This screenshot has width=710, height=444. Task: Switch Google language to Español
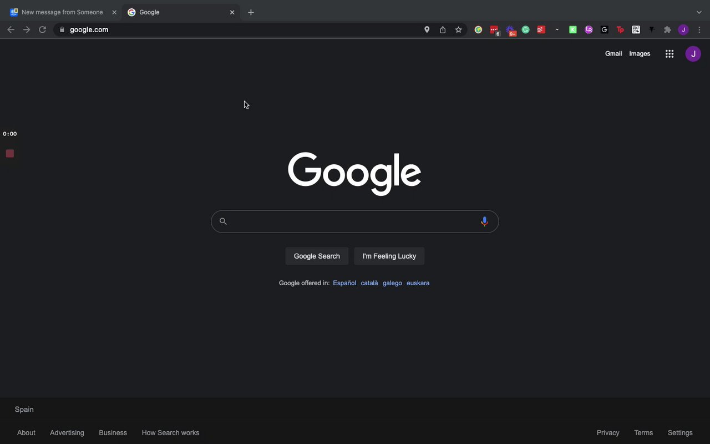pyautogui.click(x=344, y=283)
